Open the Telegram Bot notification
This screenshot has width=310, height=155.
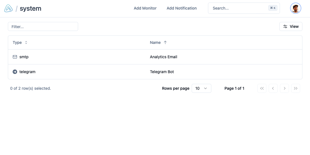pos(162,72)
